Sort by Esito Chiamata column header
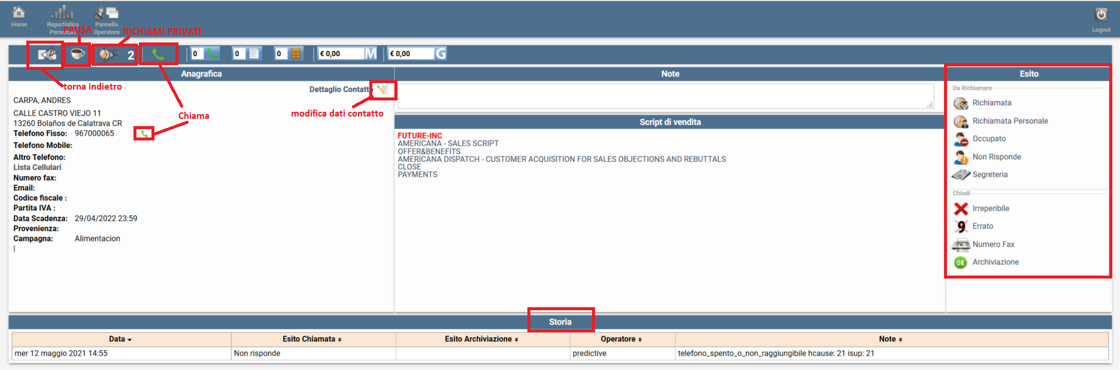Image resolution: width=1120 pixels, height=370 pixels. pyautogui.click(x=312, y=339)
